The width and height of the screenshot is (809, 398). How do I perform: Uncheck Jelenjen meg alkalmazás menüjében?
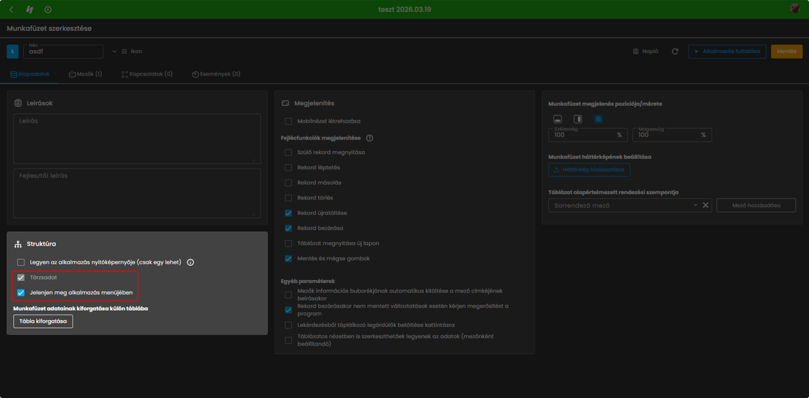coord(21,293)
